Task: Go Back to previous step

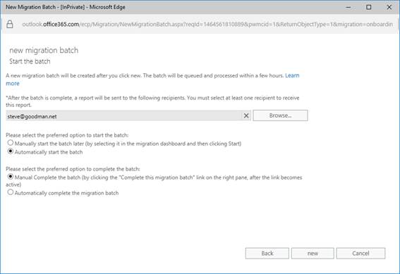Action: pyautogui.click(x=267, y=254)
